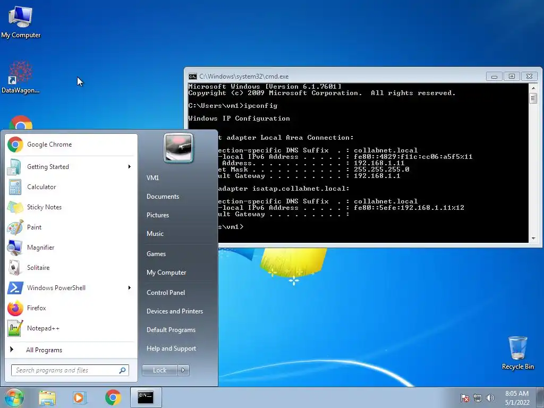Show All Programs list

point(71,350)
